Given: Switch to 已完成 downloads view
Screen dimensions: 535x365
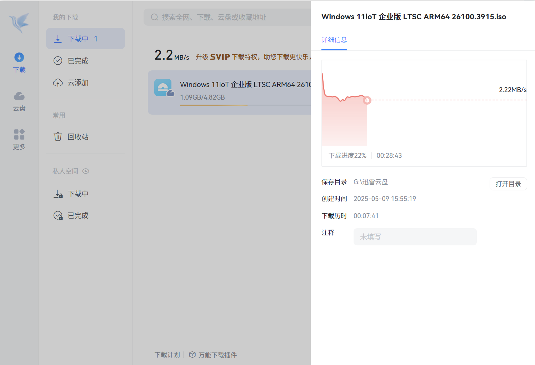Looking at the screenshot, I should tap(79, 61).
